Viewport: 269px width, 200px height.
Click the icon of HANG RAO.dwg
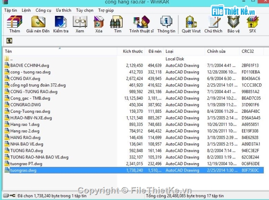pos(7,138)
